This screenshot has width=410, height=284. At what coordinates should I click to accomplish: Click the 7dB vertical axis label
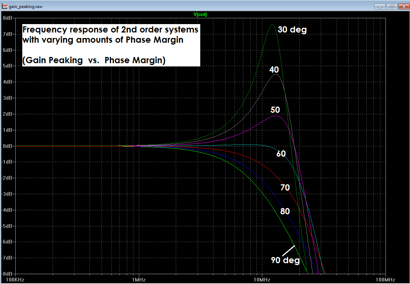pos(8,34)
